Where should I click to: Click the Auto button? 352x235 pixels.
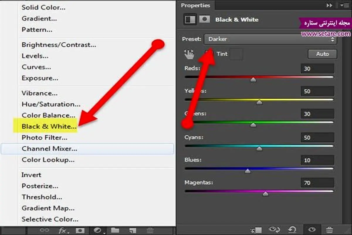322,54
